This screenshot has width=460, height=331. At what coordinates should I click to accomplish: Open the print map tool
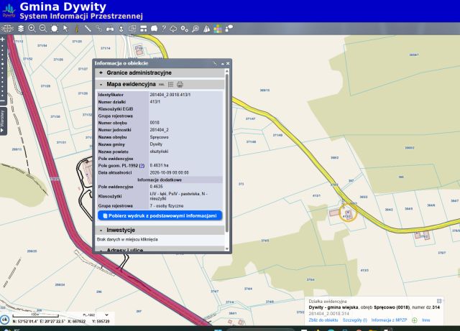(110, 29)
